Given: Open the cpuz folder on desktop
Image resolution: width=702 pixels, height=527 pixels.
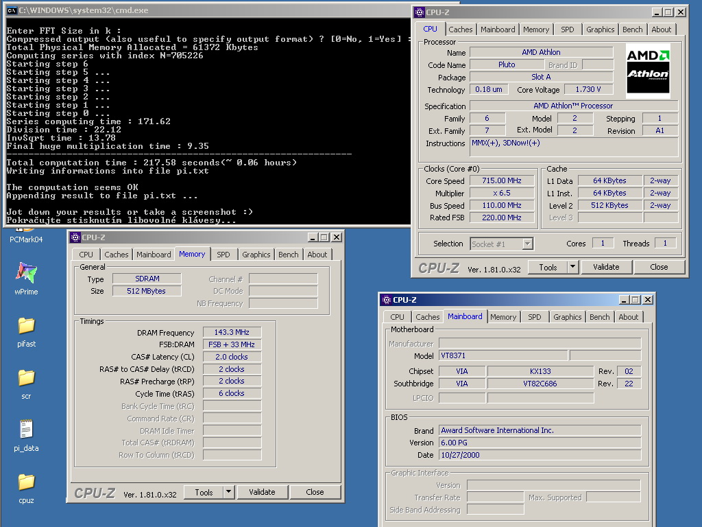Looking at the screenshot, I should click(26, 488).
